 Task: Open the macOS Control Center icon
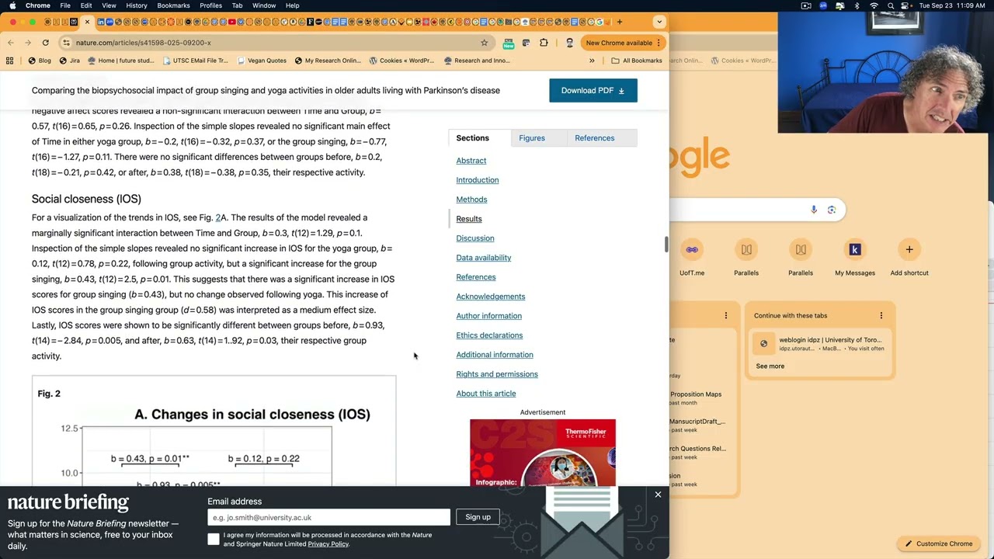point(905,5)
